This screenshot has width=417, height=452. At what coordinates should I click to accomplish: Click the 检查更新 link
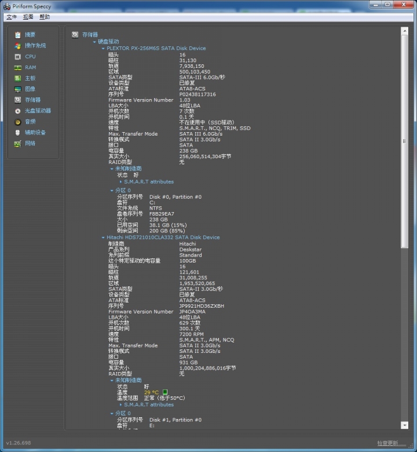point(392,443)
